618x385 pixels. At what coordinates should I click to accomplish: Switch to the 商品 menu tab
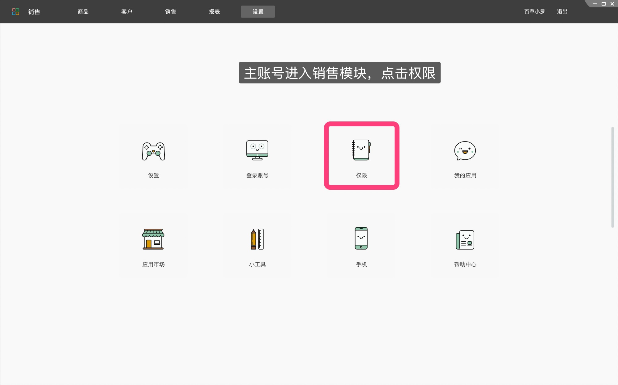[83, 12]
